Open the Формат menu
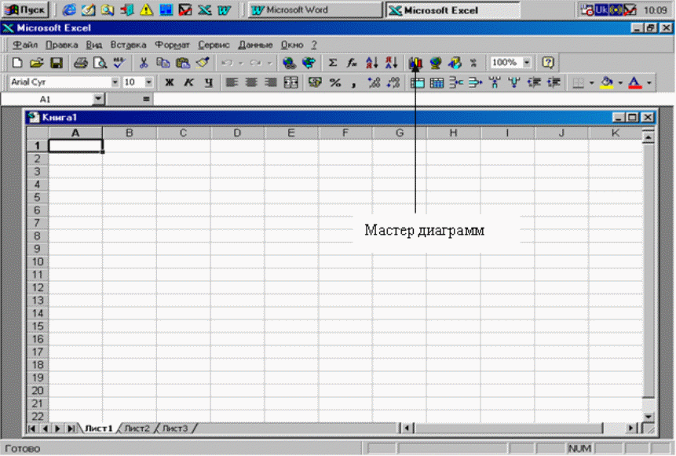Viewport: 676px width, 456px height. pos(172,45)
